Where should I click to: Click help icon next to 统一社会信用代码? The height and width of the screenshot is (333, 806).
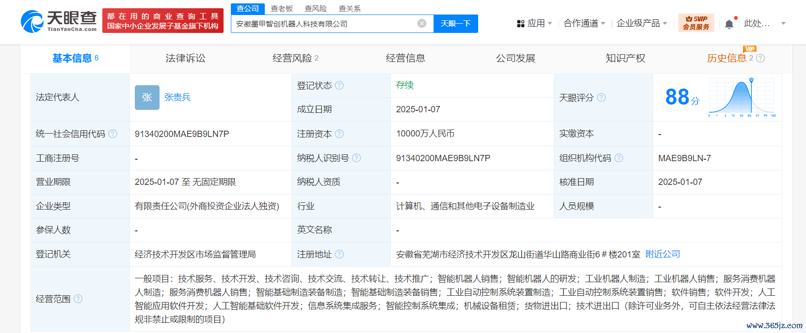pyautogui.click(x=113, y=134)
